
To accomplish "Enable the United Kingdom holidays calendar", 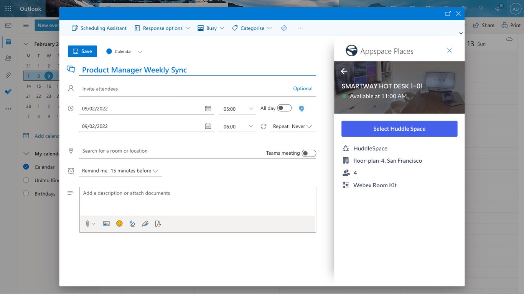I will click(26, 180).
